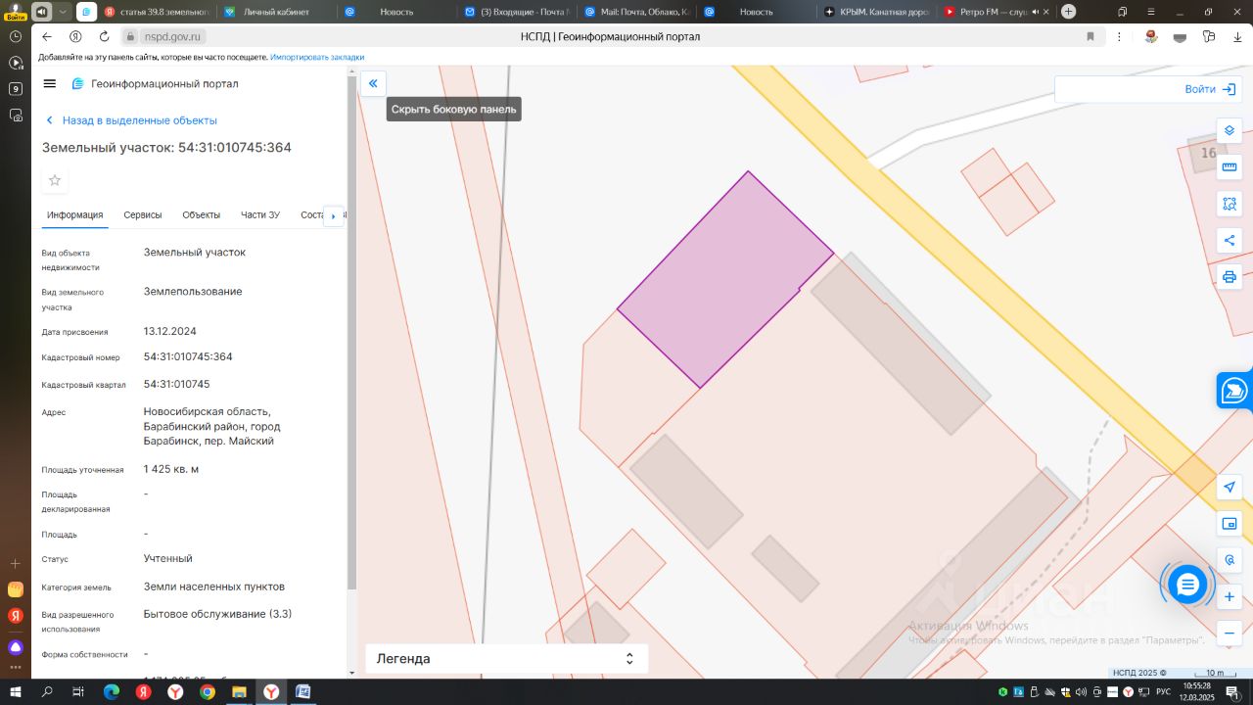Open tab group dropdown arrow in title bar
This screenshot has height=705, width=1253.
[x=64, y=12]
